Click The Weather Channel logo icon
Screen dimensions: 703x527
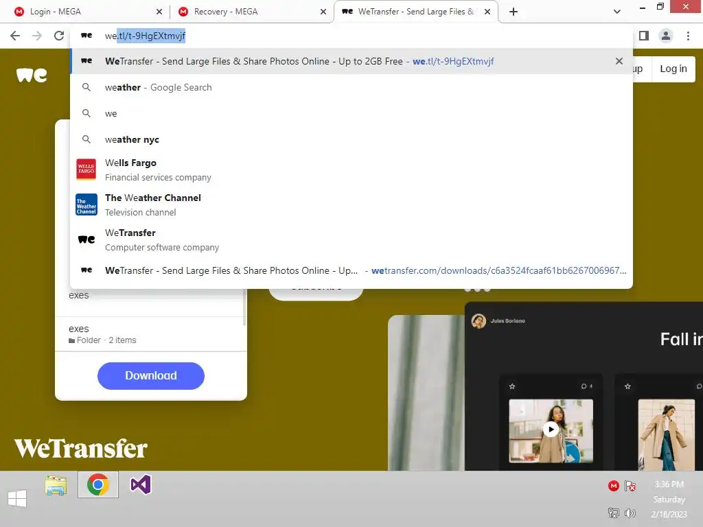point(86,204)
